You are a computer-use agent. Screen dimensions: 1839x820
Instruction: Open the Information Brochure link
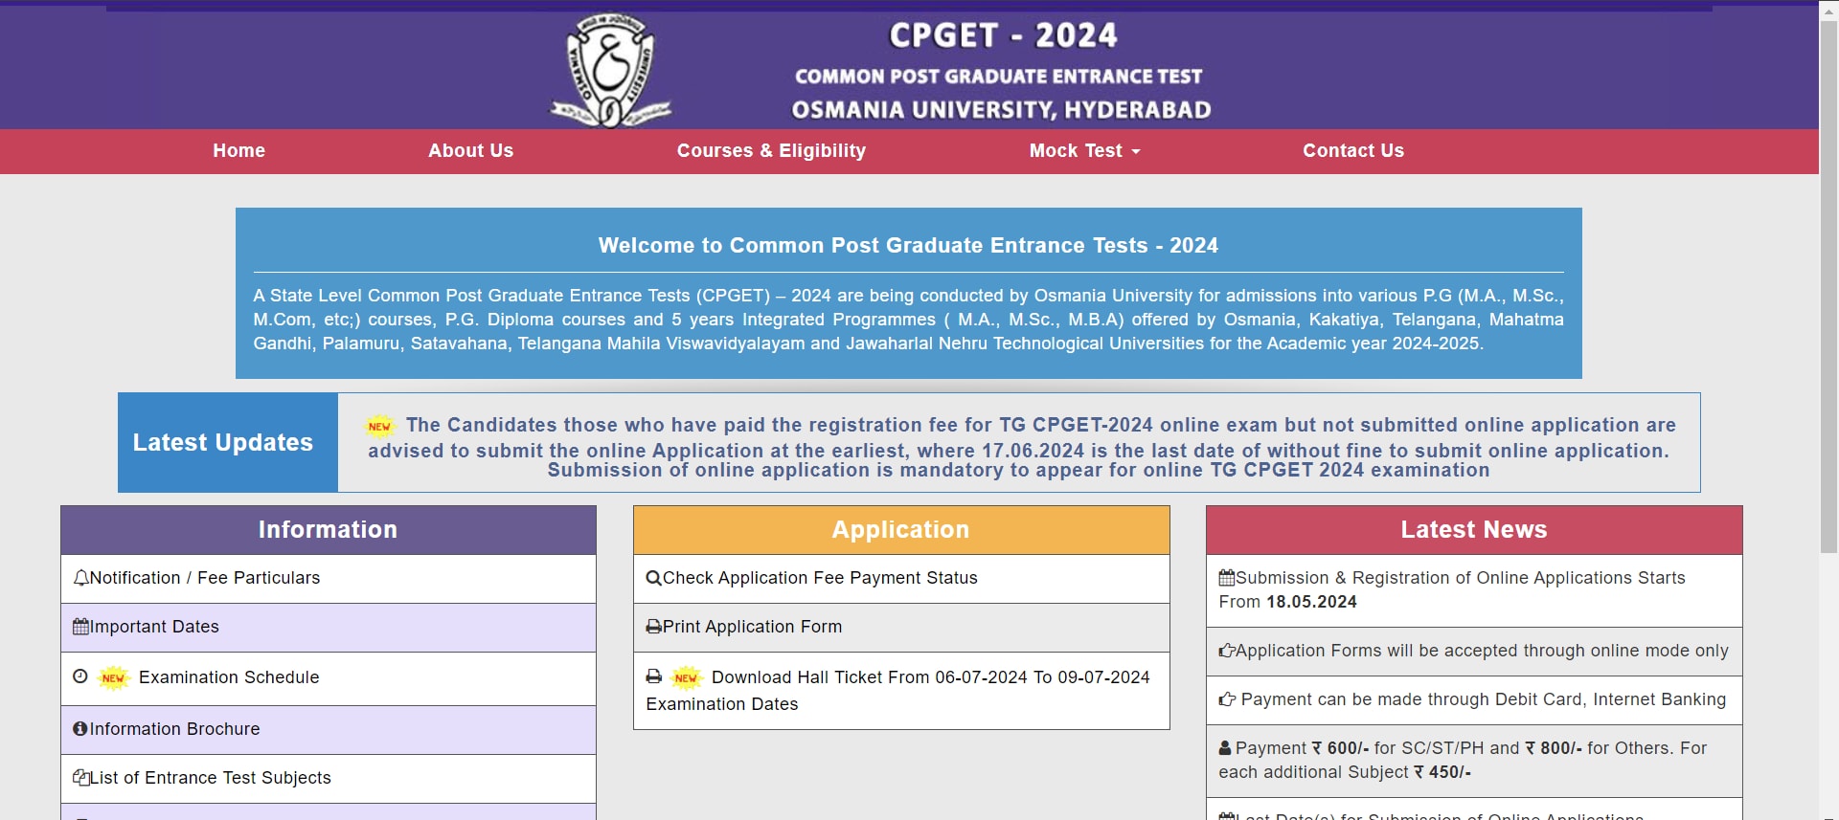(x=174, y=729)
